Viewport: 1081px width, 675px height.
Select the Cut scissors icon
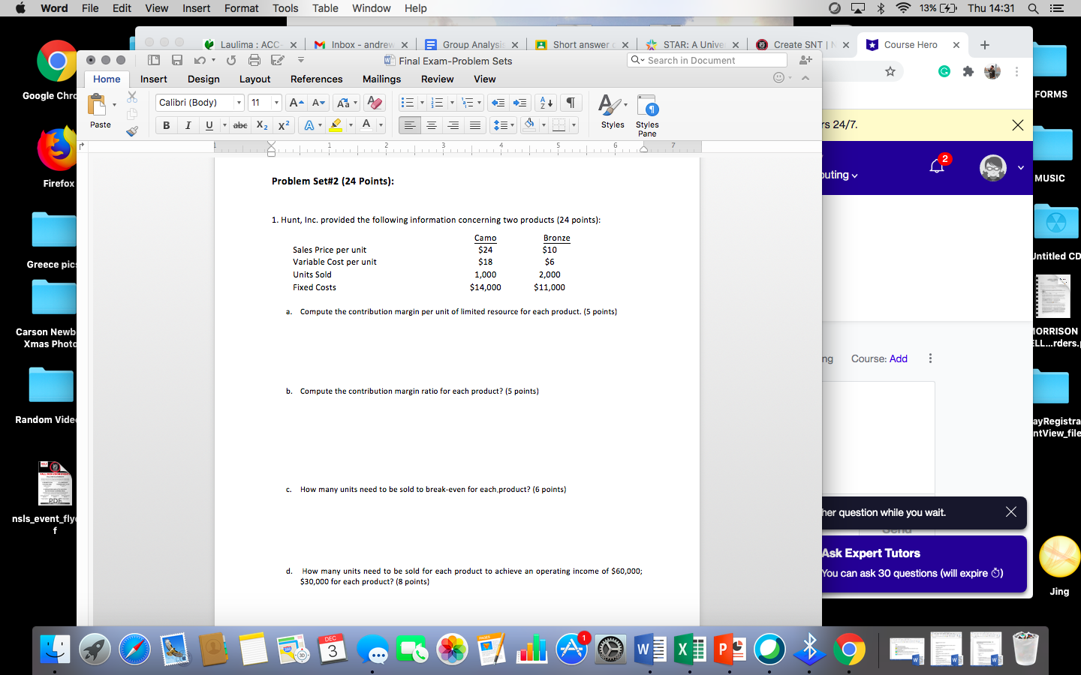pyautogui.click(x=132, y=97)
